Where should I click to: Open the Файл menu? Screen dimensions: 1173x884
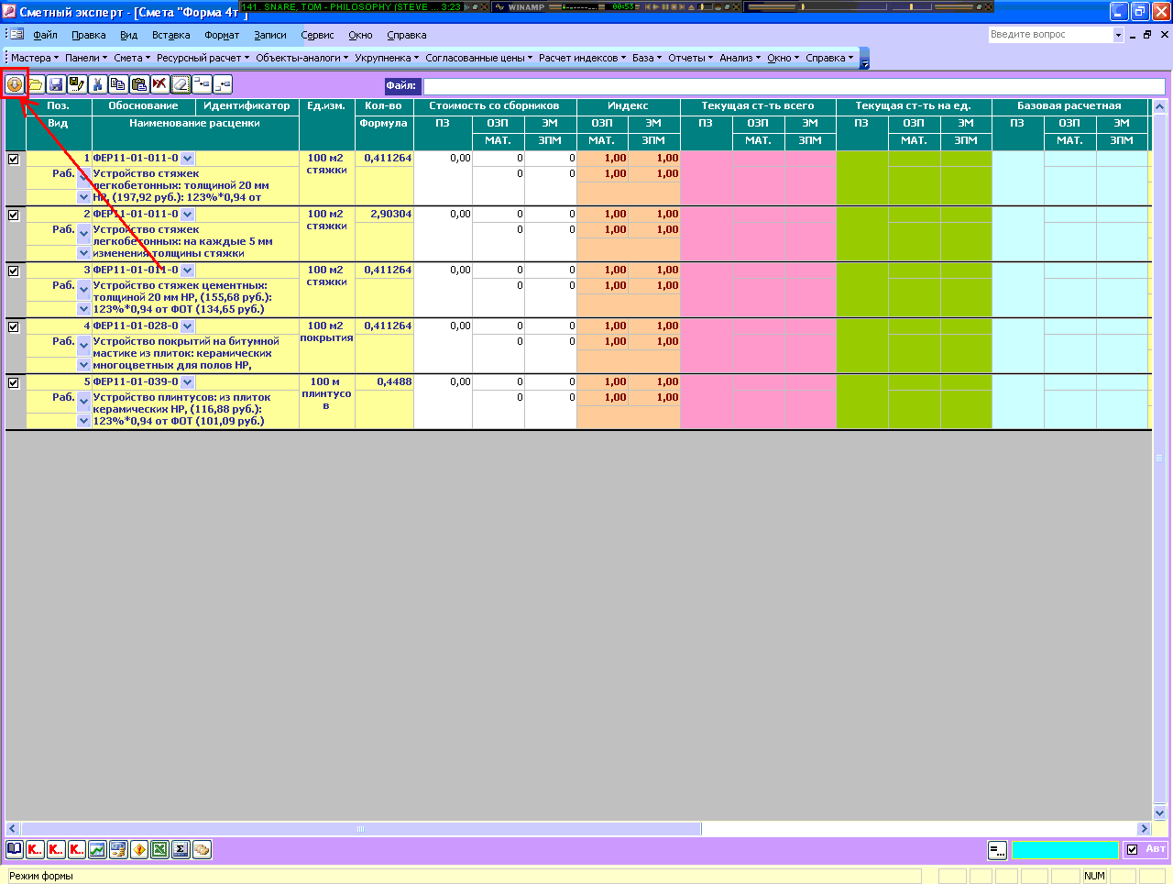point(45,35)
